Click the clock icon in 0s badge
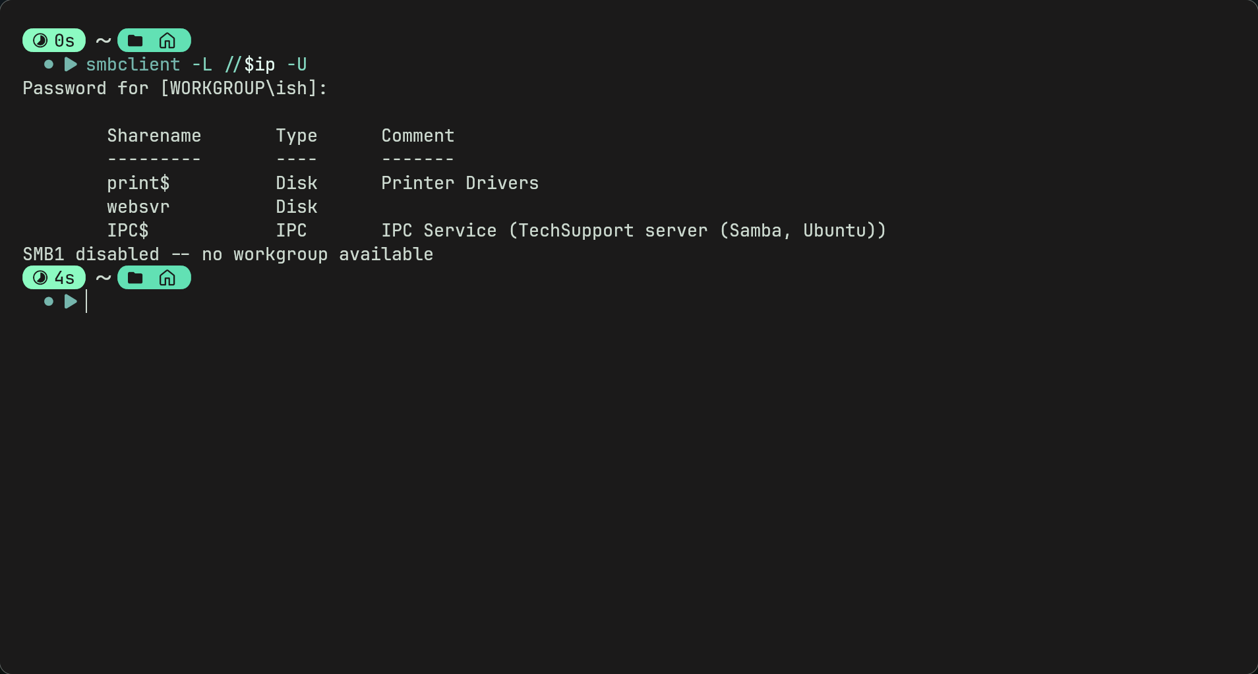 40,41
